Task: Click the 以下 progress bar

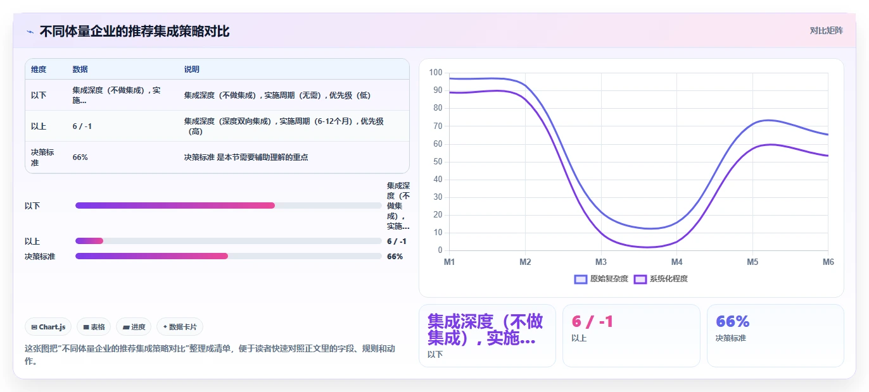Action: click(x=229, y=205)
